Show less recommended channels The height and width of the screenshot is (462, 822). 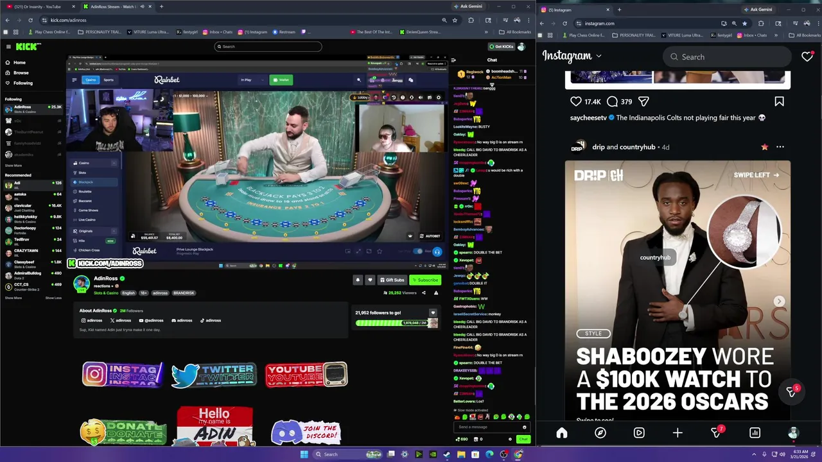coord(53,298)
